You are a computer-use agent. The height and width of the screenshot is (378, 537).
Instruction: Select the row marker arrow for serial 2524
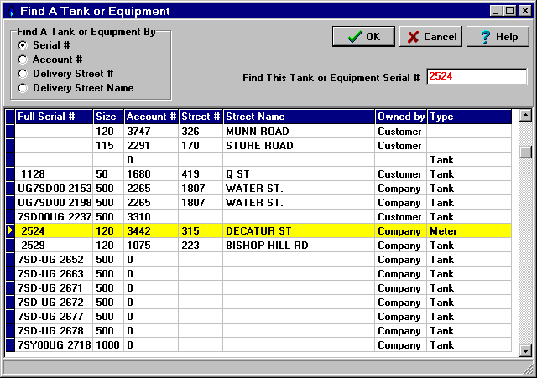pyautogui.click(x=10, y=230)
